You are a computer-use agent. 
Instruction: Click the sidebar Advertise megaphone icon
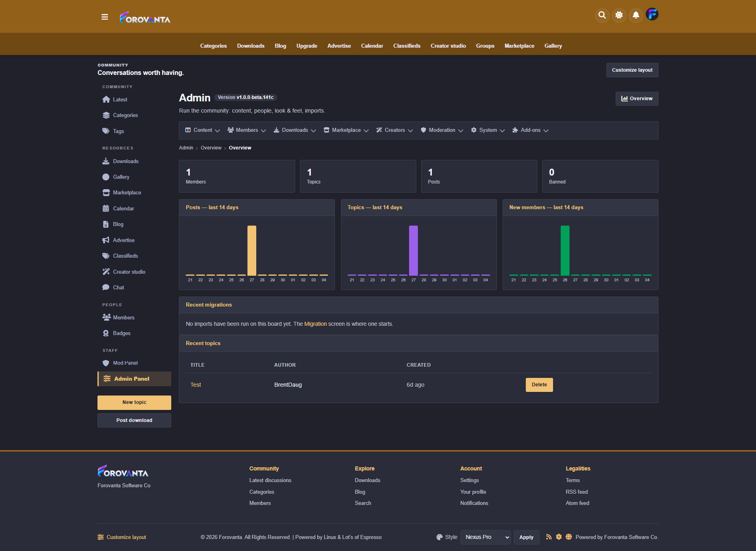pos(106,240)
